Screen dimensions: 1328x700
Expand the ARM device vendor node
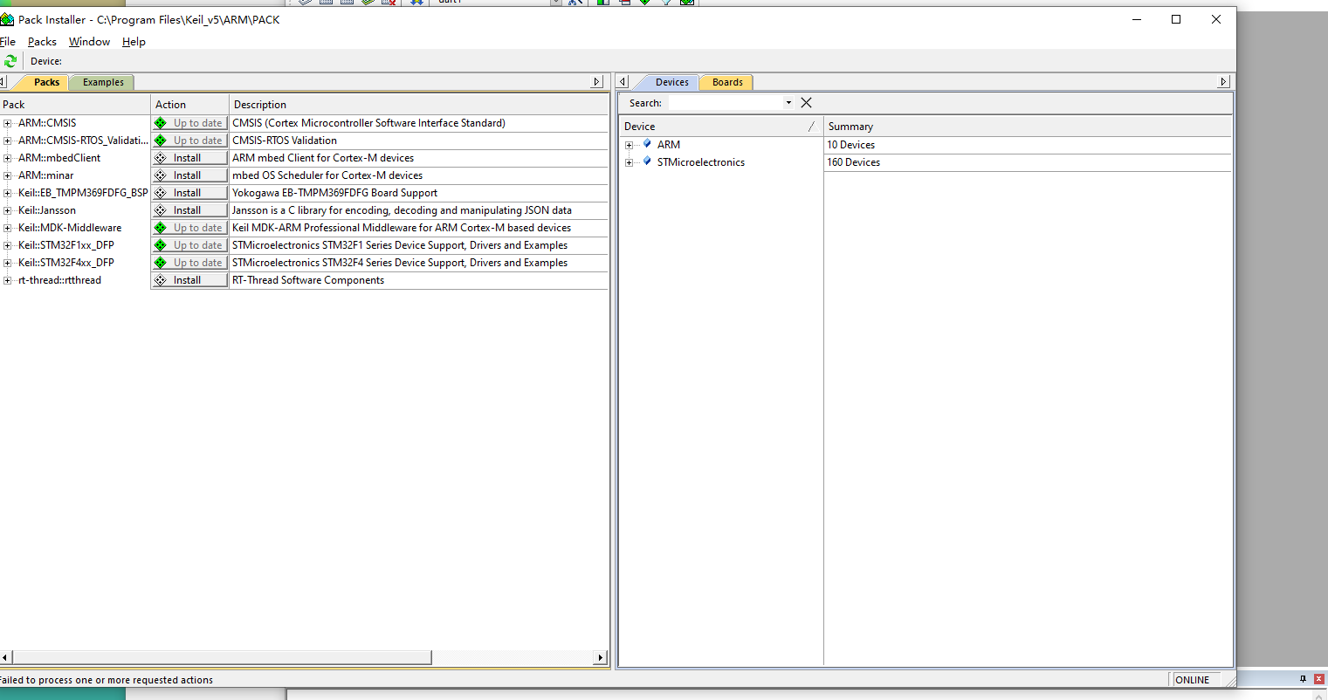(x=629, y=145)
